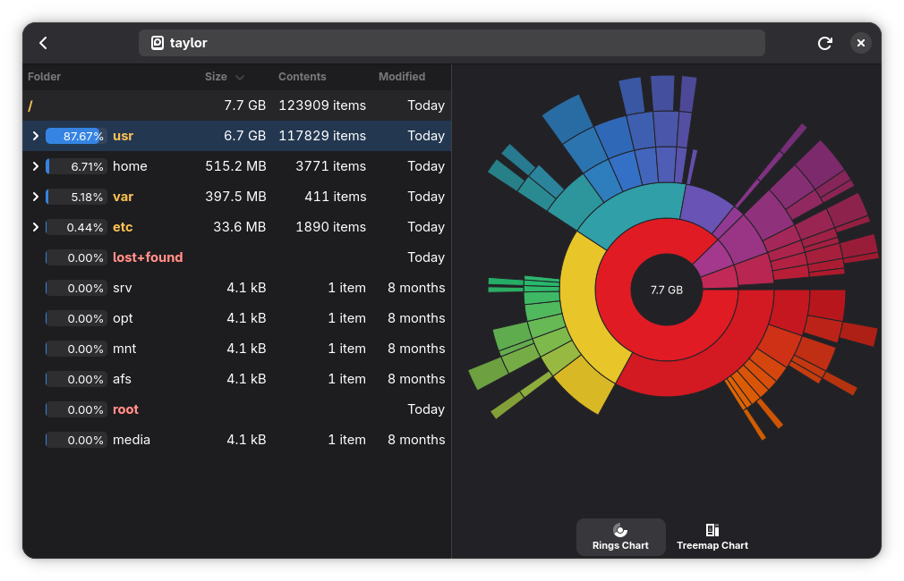Switch to the Rings Chart view
Screen dimensions: 904x581
(x=620, y=537)
